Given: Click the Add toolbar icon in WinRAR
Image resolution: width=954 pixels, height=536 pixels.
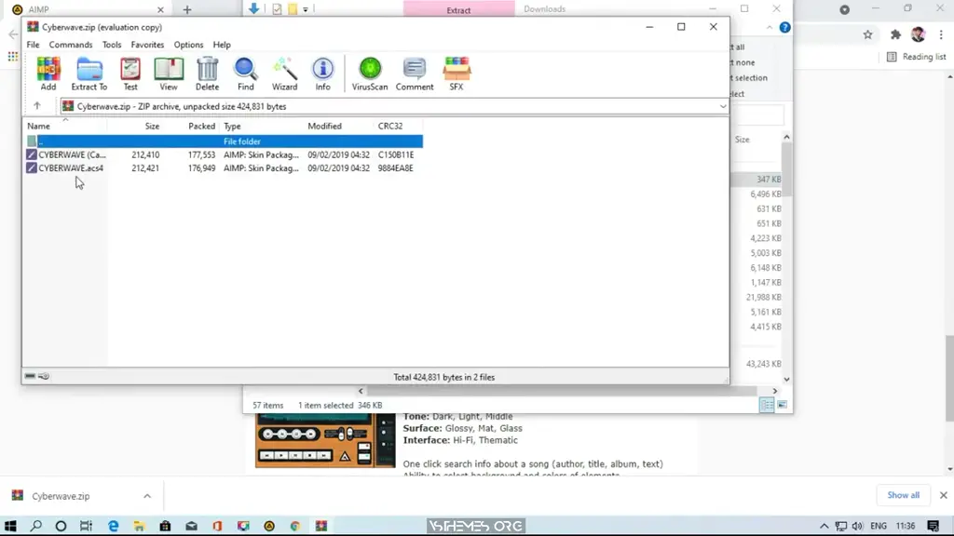Looking at the screenshot, I should (48, 74).
